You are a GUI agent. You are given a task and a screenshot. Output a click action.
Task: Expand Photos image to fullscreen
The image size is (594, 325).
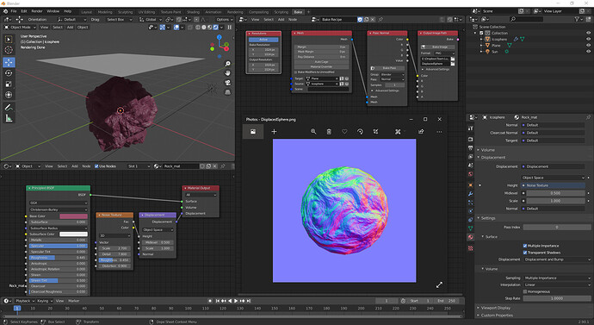(x=439, y=284)
